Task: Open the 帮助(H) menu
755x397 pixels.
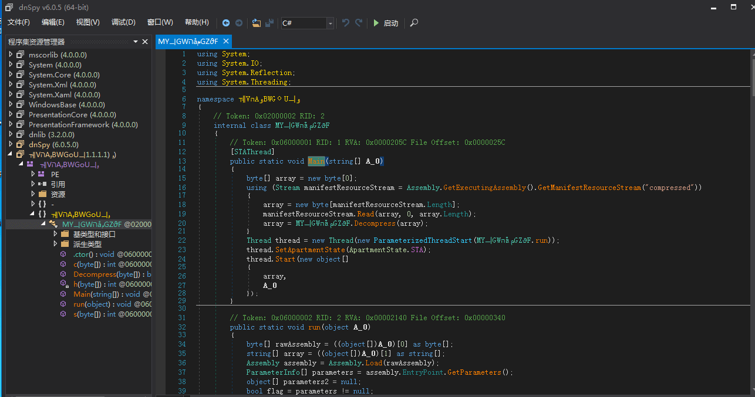Action: click(x=197, y=22)
